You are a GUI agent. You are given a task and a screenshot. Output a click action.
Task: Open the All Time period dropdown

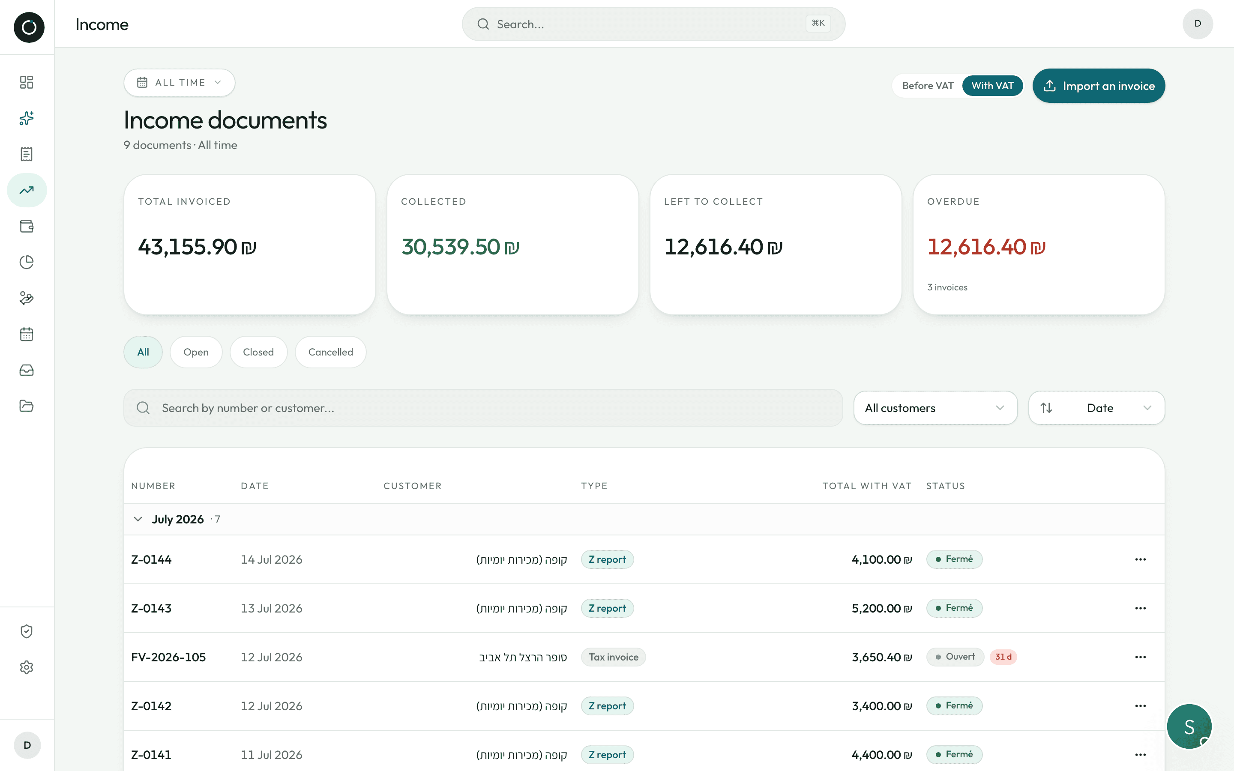pyautogui.click(x=179, y=83)
